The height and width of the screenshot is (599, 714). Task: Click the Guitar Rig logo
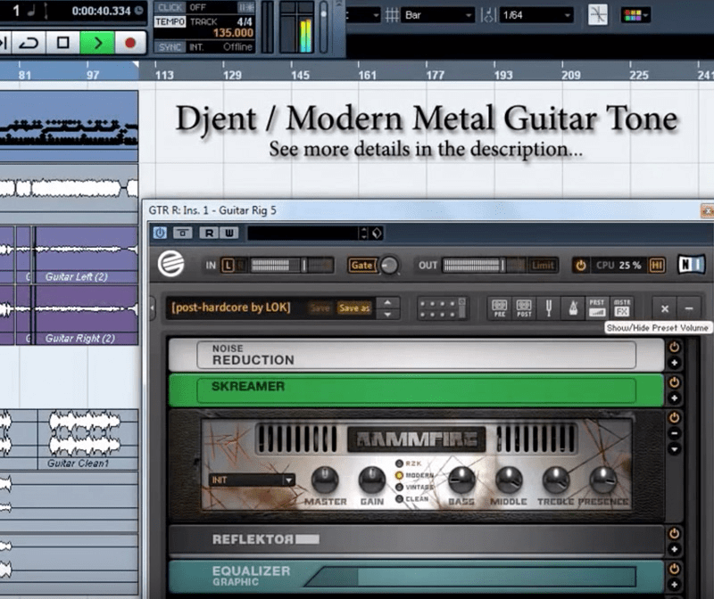[x=170, y=264]
